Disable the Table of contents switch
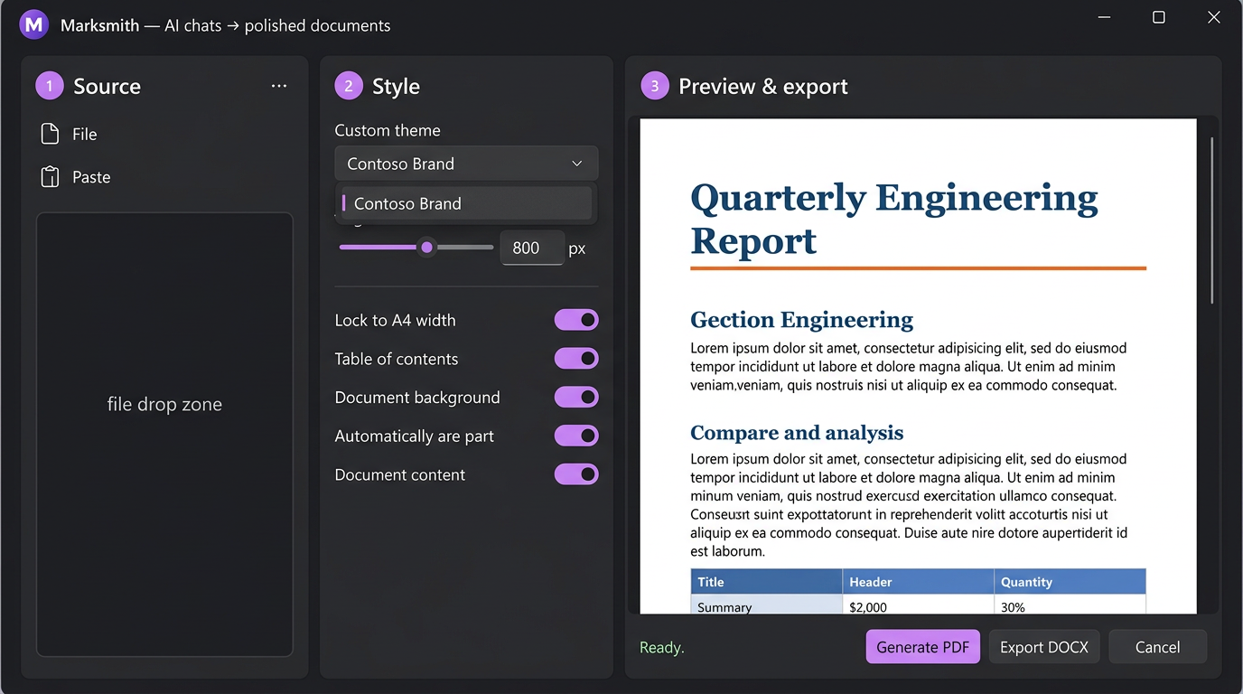The width and height of the screenshot is (1243, 694). (x=576, y=359)
